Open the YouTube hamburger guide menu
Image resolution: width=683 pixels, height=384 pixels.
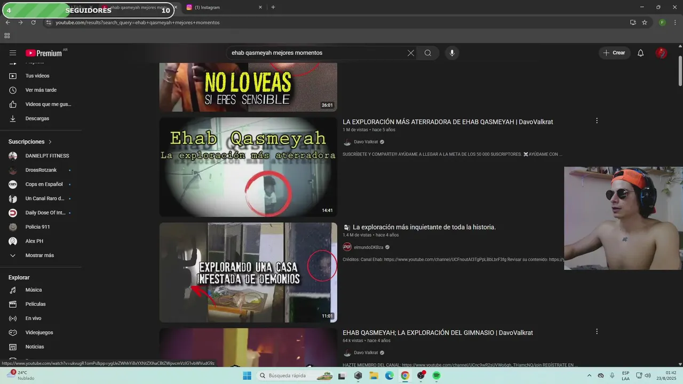pos(13,53)
